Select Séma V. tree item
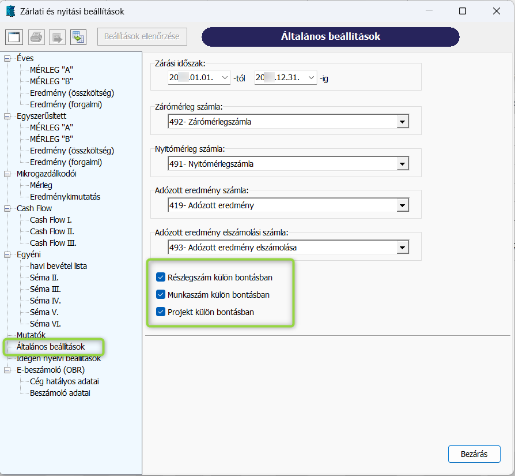 click(x=44, y=312)
